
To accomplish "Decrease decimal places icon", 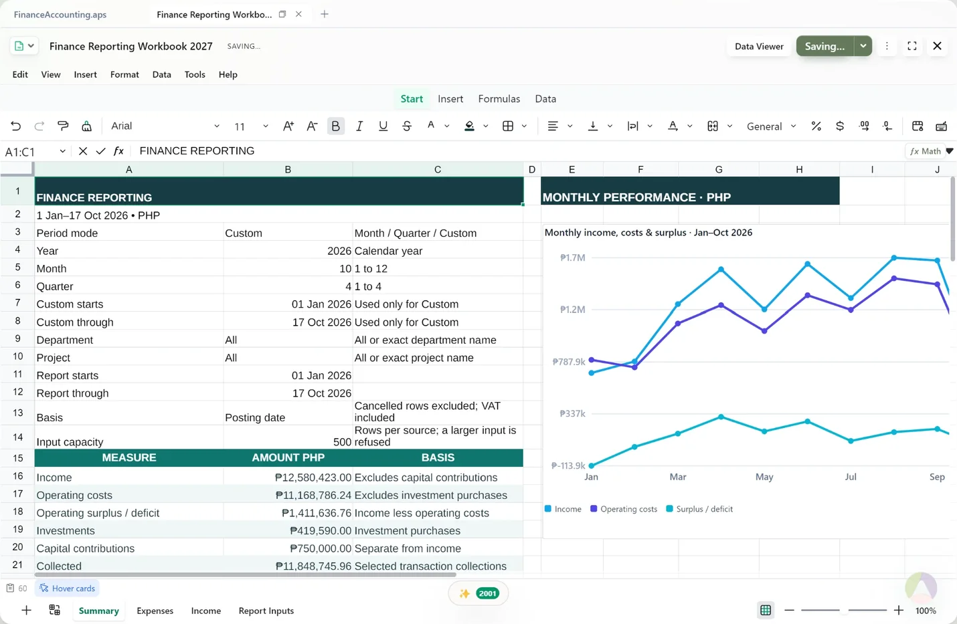I will coord(887,126).
